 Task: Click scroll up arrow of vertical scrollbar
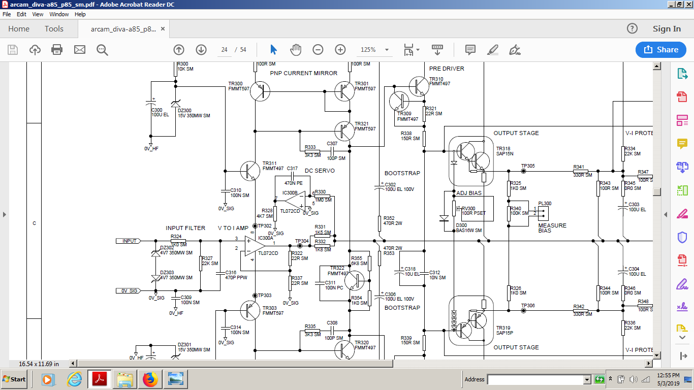657,66
